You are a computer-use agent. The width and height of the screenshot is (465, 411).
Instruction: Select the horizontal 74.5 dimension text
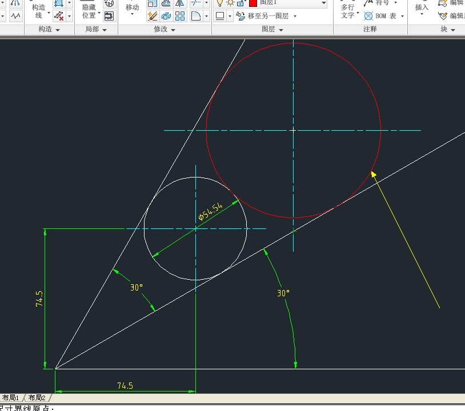(x=125, y=385)
